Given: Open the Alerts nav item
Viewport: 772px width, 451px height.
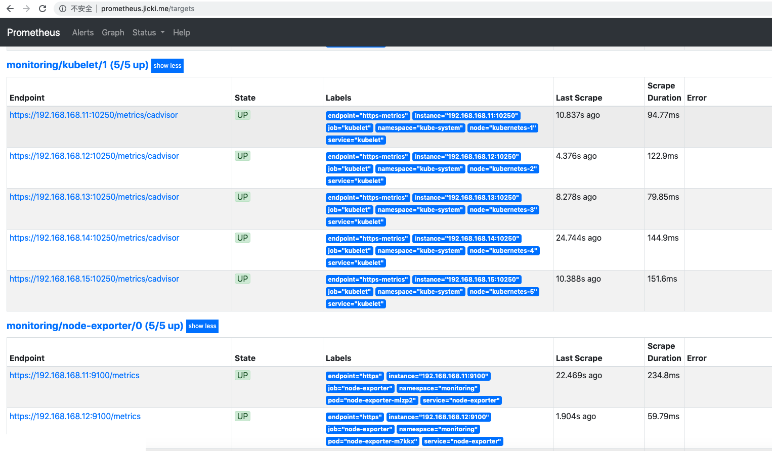Looking at the screenshot, I should (83, 32).
